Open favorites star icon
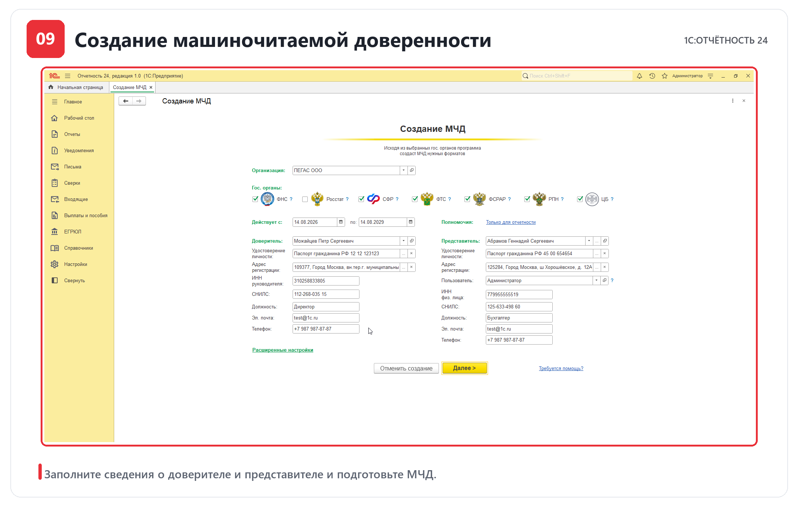This screenshot has height=506, width=798. (x=665, y=76)
